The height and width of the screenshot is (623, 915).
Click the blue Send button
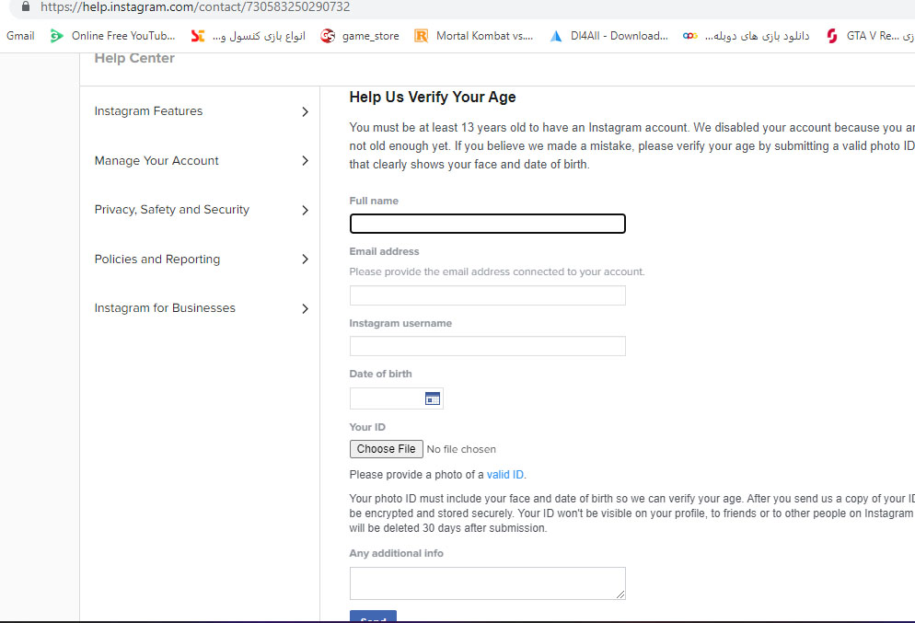pyautogui.click(x=373, y=617)
